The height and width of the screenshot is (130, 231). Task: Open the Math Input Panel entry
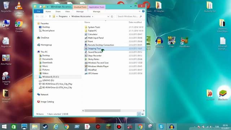click(96, 38)
